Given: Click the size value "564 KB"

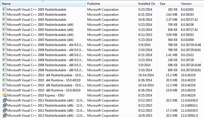Looking at the screenshot, I should pos(172,40).
